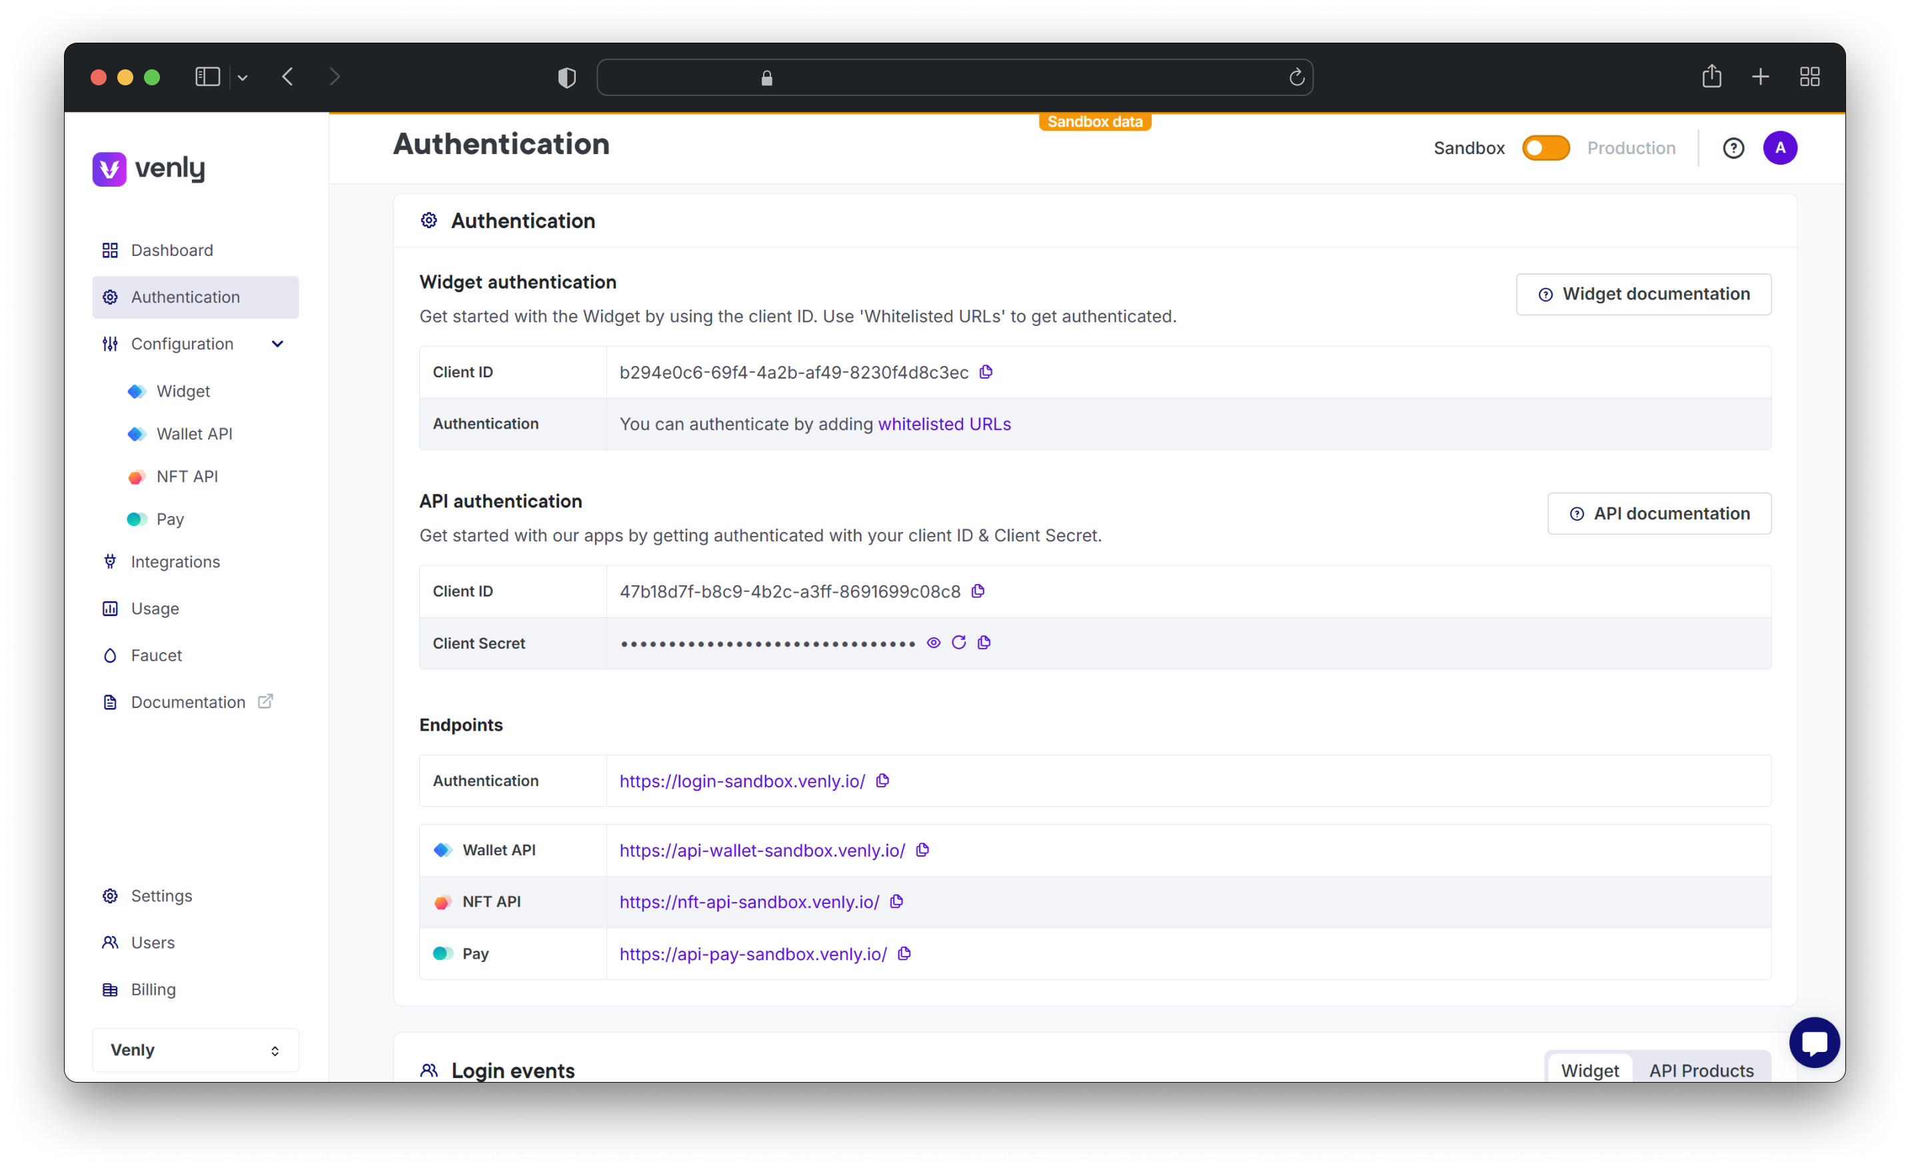Click the help icon next to Production toggle
Viewport: 1910px width, 1168px height.
1733,147
